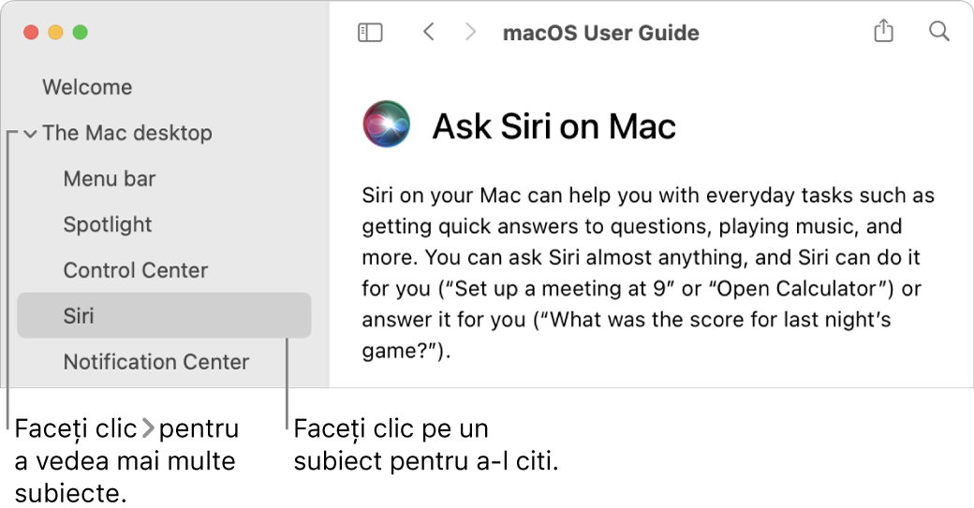This screenshot has width=974, height=508.
Task: Collapse The Mac desktop section chevron
Action: (x=30, y=134)
